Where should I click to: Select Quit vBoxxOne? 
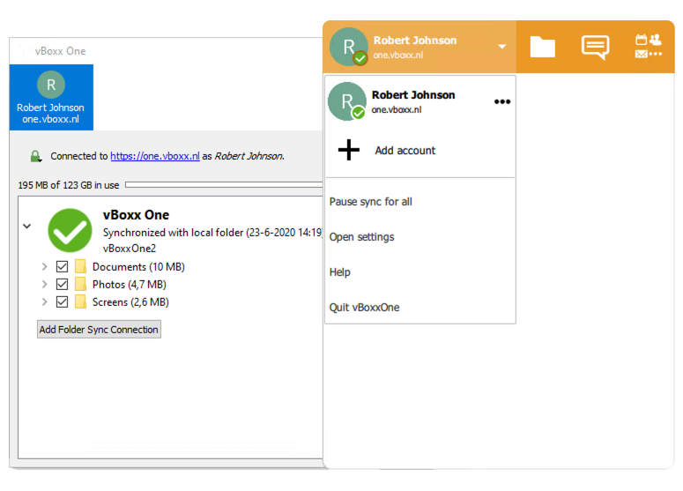364,307
